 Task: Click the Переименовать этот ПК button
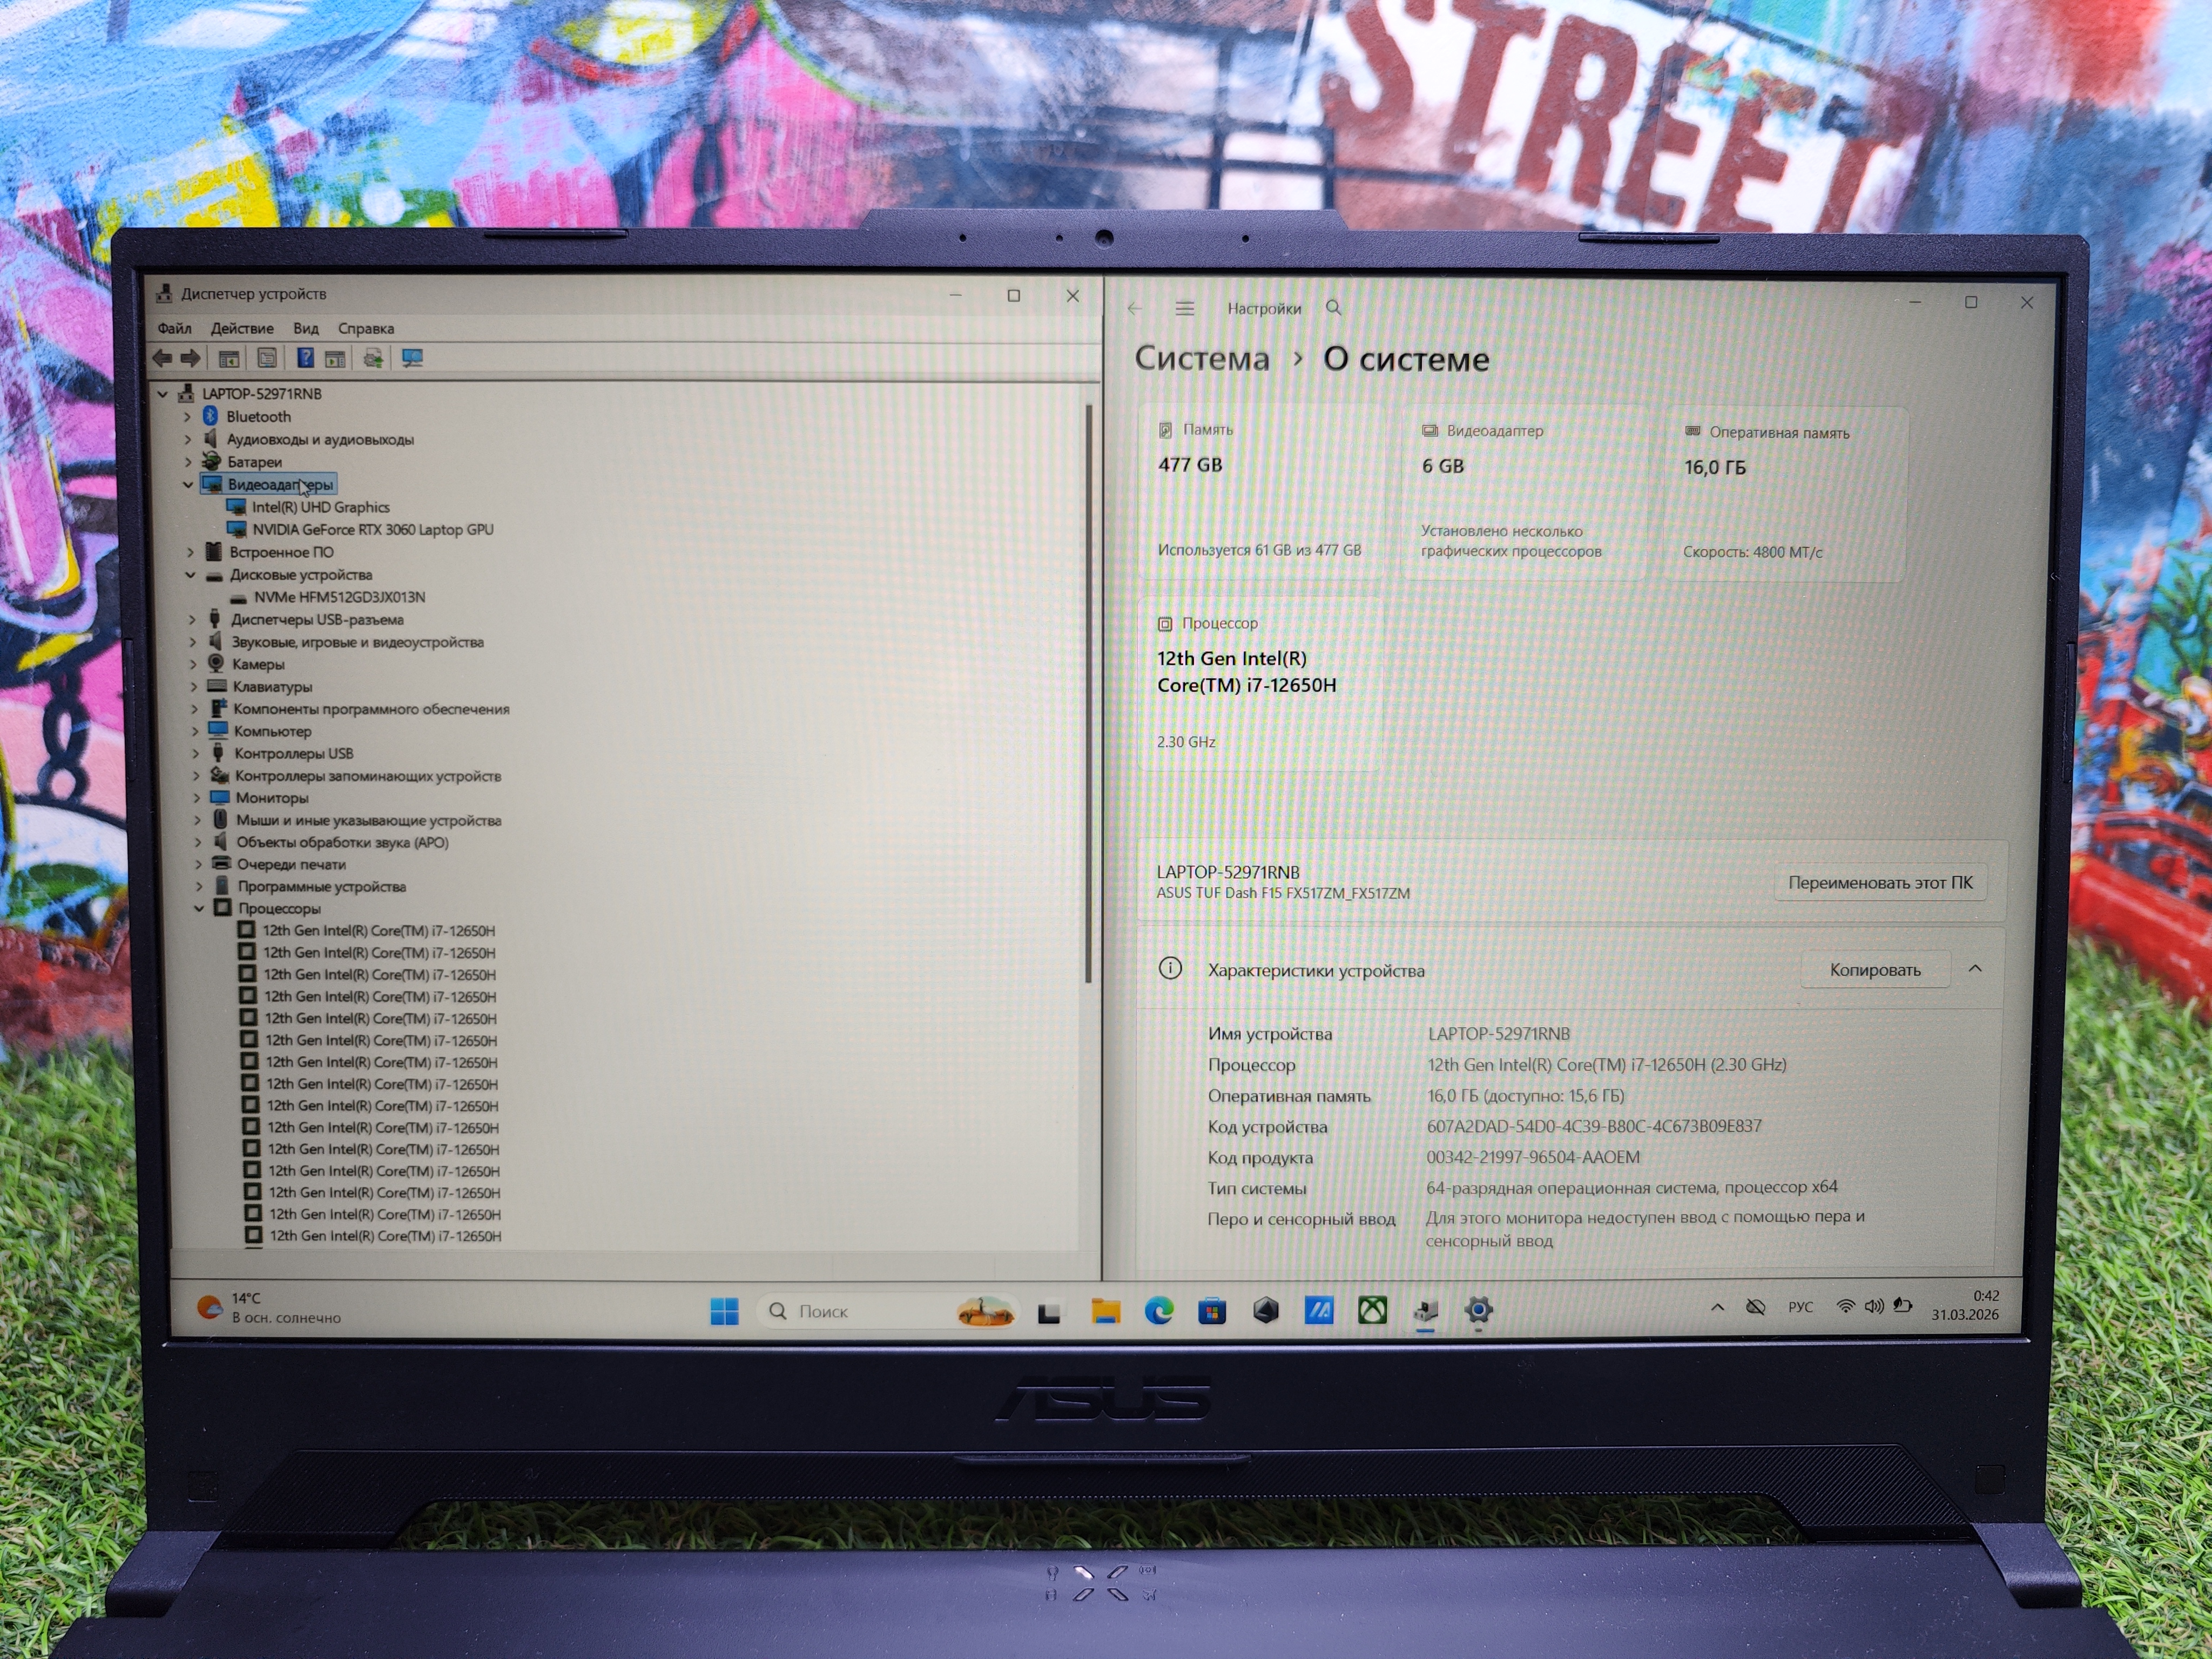tap(1879, 882)
